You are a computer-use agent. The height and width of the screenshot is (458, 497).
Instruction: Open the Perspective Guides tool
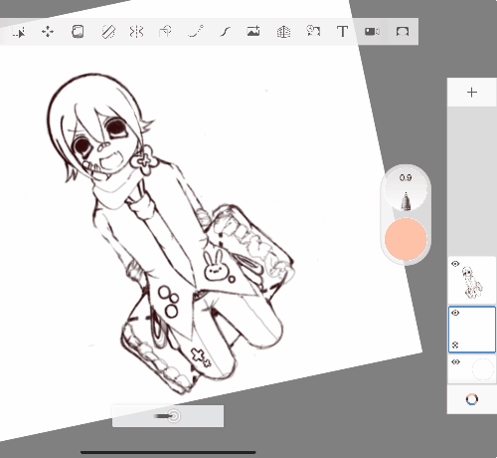283,32
